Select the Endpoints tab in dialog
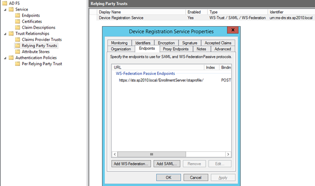 point(147,48)
